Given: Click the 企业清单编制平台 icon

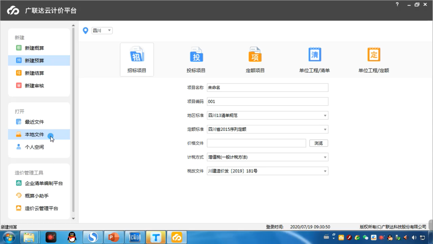Looking at the screenshot, I should (x=19, y=183).
